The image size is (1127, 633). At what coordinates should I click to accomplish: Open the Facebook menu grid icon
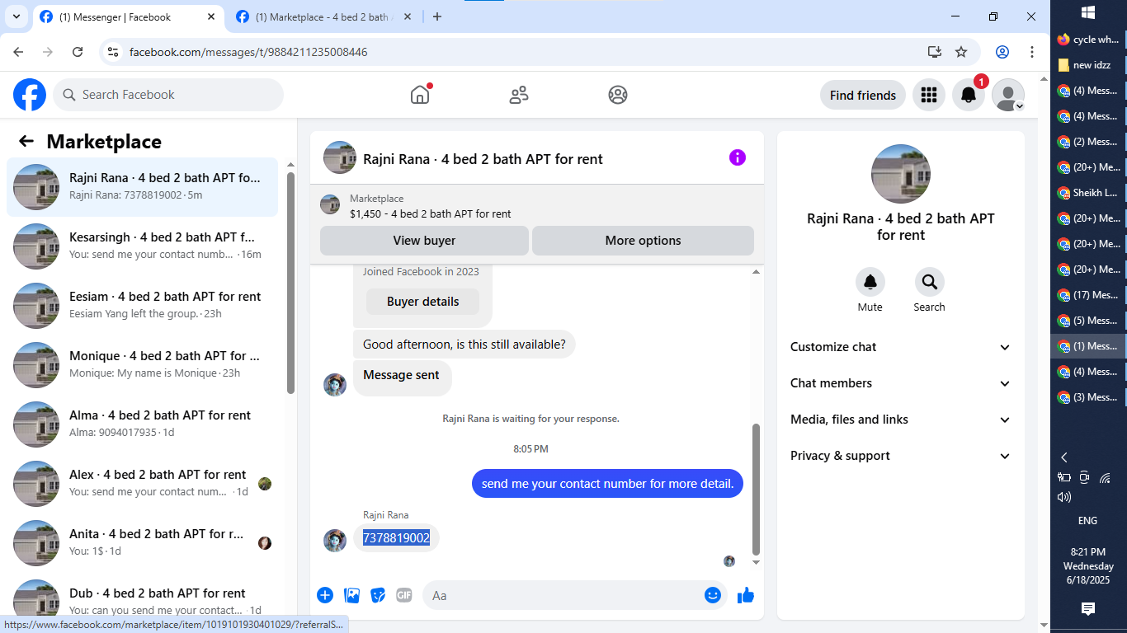coord(929,95)
